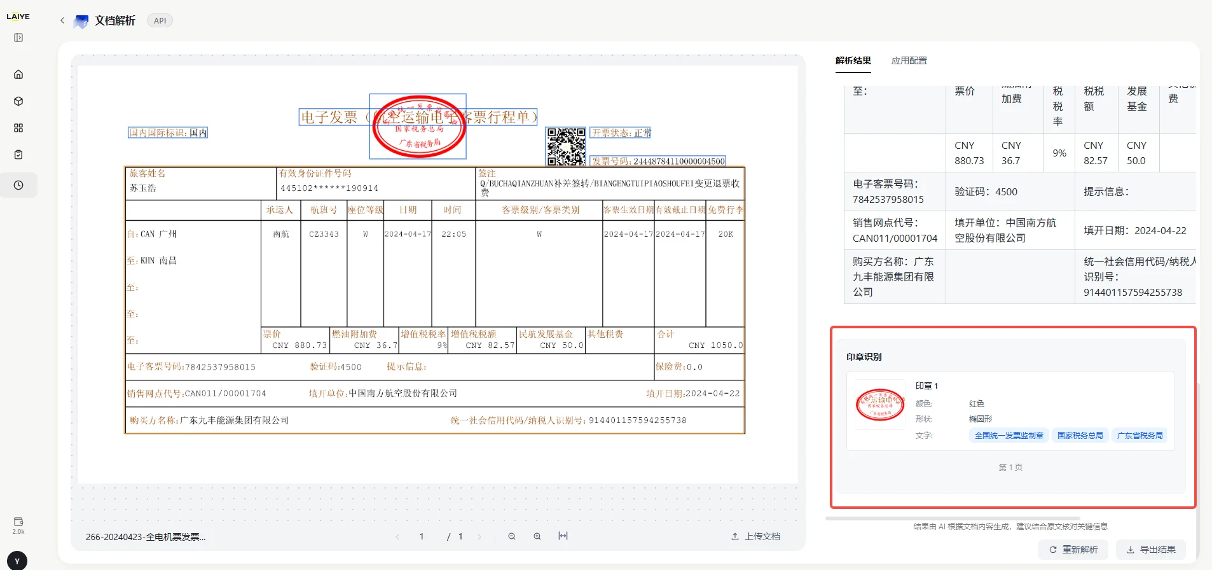Click 上传文档 to upload a document
Viewport: 1212px width, 570px height.
click(x=756, y=536)
